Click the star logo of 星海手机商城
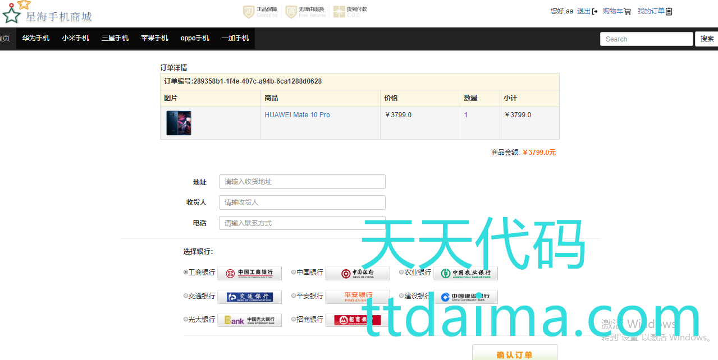The height and width of the screenshot is (360, 718). (12, 13)
